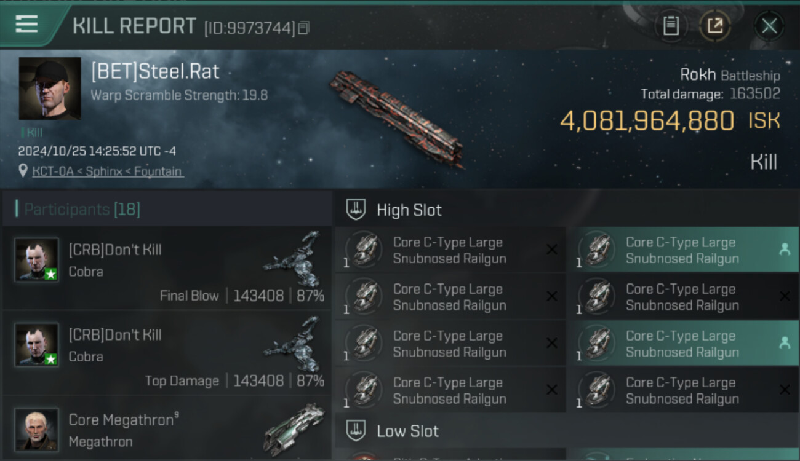
Task: Share the kill report
Action: [x=714, y=26]
